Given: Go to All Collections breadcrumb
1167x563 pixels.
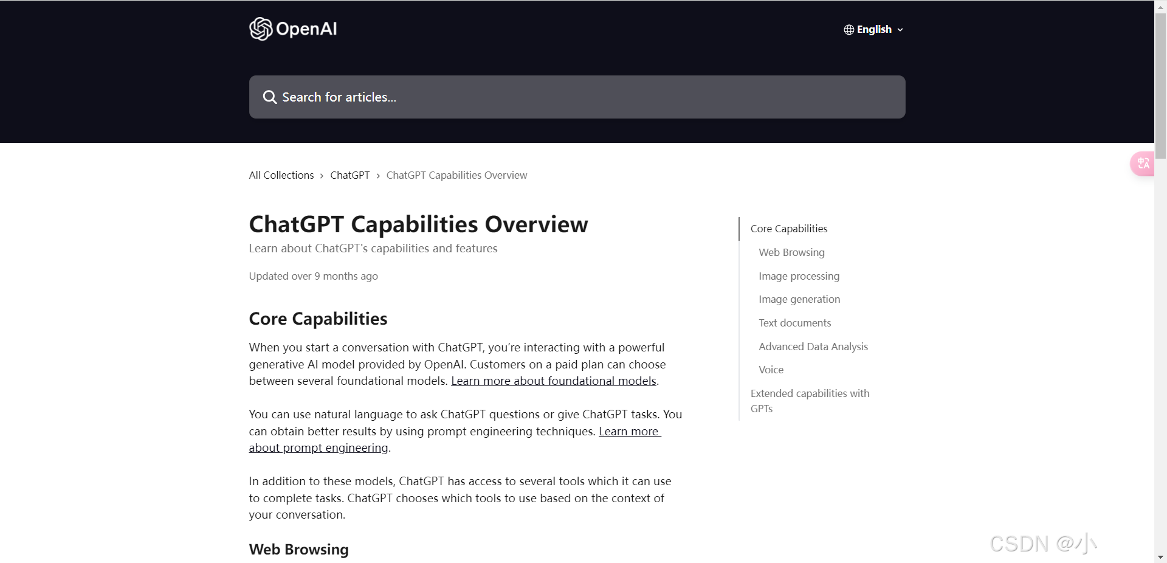Looking at the screenshot, I should coord(281,175).
